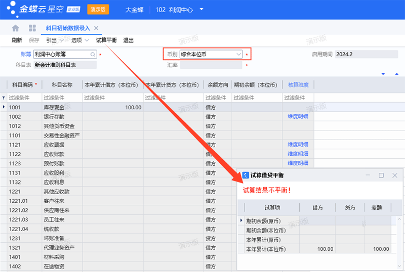
Task: Close the 试算借贷平衡 dialog
Action: pos(395,175)
